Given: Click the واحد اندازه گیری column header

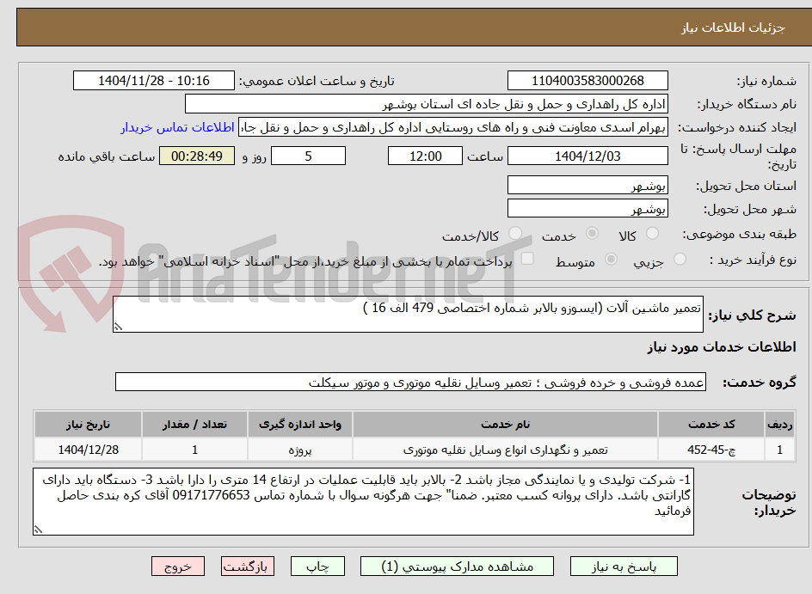Looking at the screenshot, I should click(x=300, y=425).
